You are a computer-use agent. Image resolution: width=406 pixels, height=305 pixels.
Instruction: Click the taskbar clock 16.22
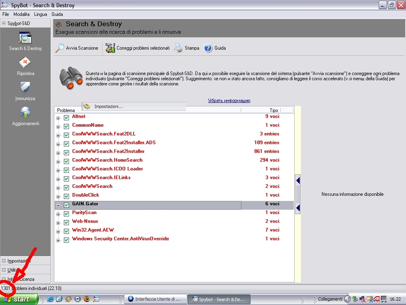tap(395, 299)
